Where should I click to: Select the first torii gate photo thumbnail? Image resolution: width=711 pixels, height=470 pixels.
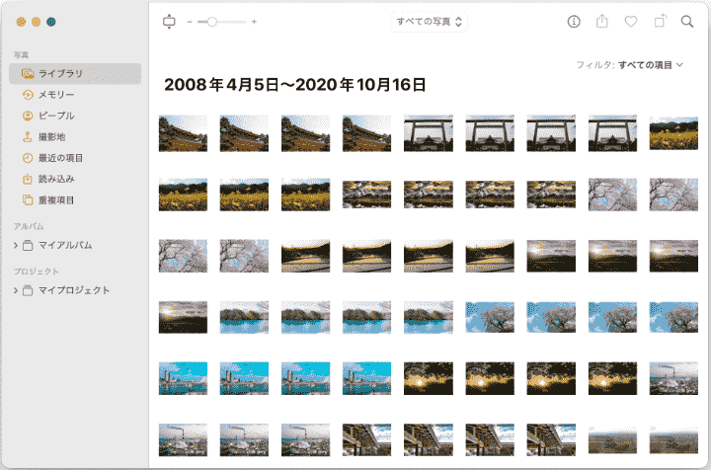(428, 133)
